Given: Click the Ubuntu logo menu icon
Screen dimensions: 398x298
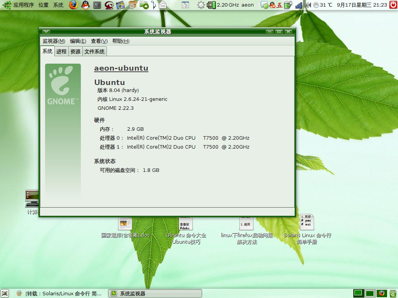Looking at the screenshot, I should (7, 5).
